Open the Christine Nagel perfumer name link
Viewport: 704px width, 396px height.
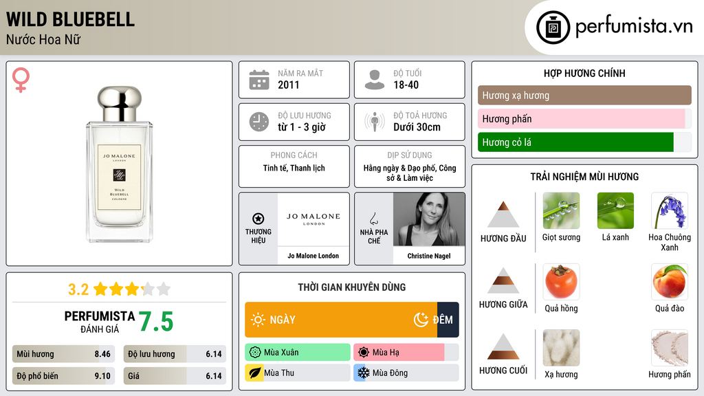click(429, 256)
